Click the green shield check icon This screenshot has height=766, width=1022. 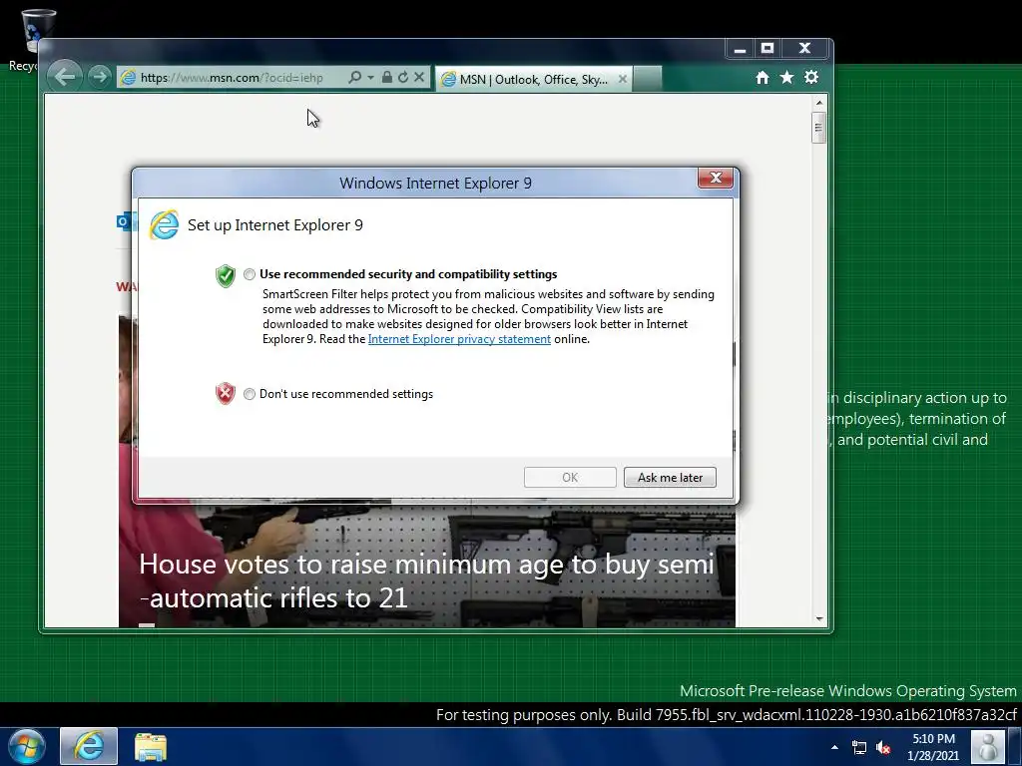coord(226,276)
